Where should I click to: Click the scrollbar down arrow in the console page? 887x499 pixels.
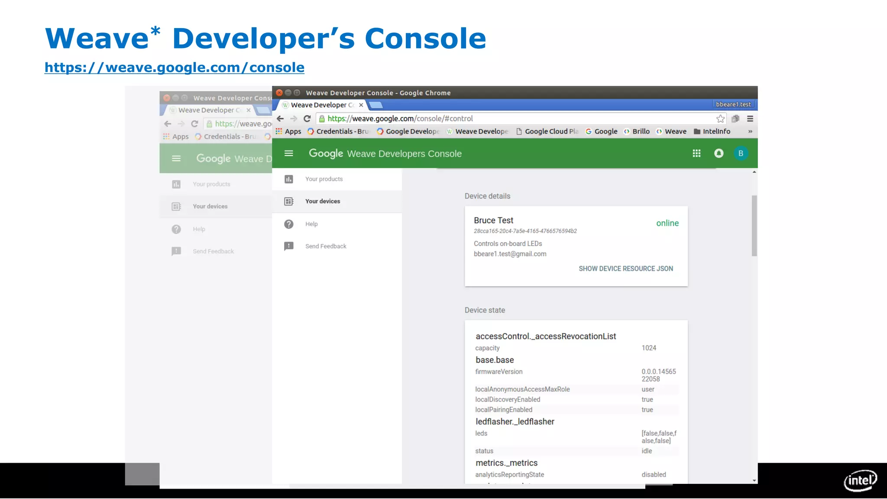(754, 480)
